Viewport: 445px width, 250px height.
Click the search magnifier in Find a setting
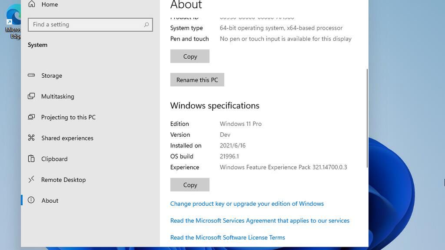click(x=146, y=25)
